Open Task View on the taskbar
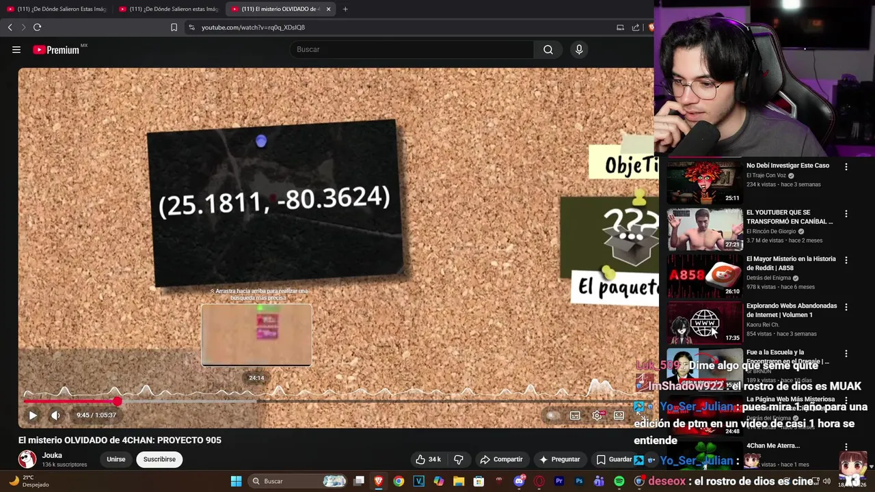Screen dimensions: 875x492 point(359,481)
